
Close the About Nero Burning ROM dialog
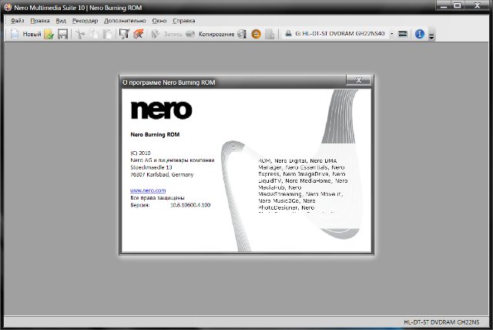(358, 80)
